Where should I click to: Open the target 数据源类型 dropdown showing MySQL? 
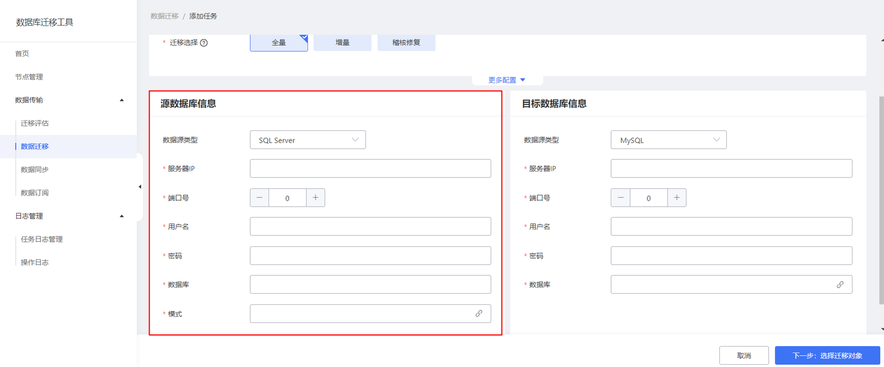click(669, 140)
